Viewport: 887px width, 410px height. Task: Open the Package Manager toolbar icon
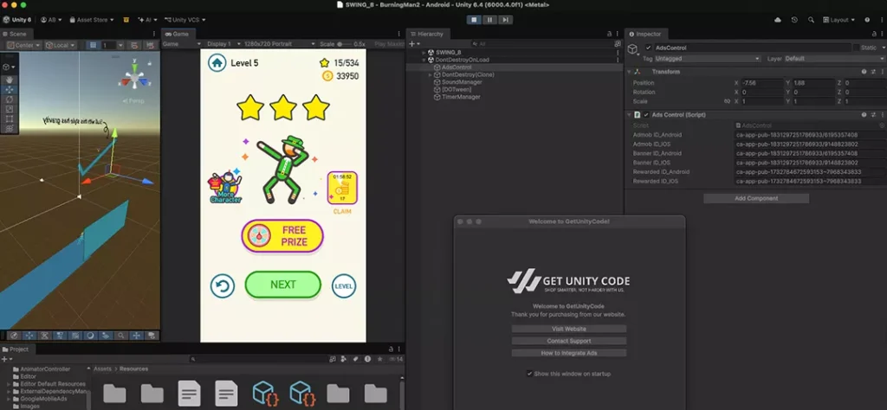[126, 20]
